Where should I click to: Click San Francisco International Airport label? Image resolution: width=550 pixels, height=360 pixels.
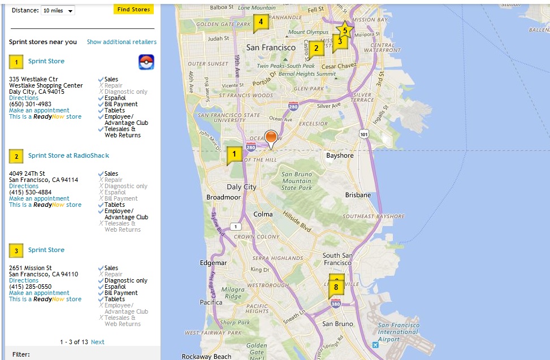click(x=398, y=332)
